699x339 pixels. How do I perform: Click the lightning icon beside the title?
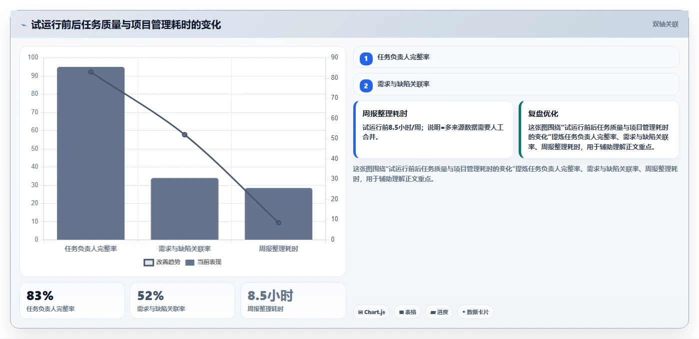pyautogui.click(x=23, y=25)
